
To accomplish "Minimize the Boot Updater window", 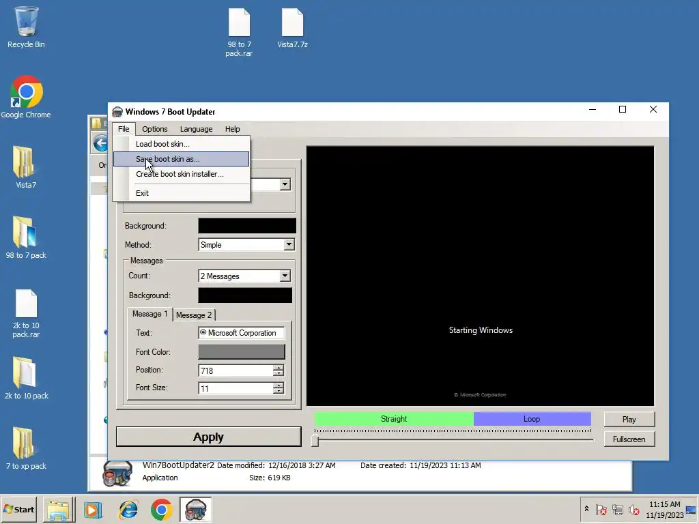I will pyautogui.click(x=593, y=109).
